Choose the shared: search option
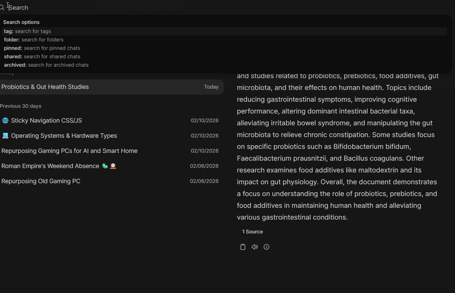 [x=224, y=57]
